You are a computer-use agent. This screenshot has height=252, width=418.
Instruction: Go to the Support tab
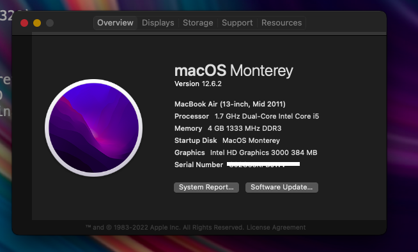coord(237,23)
